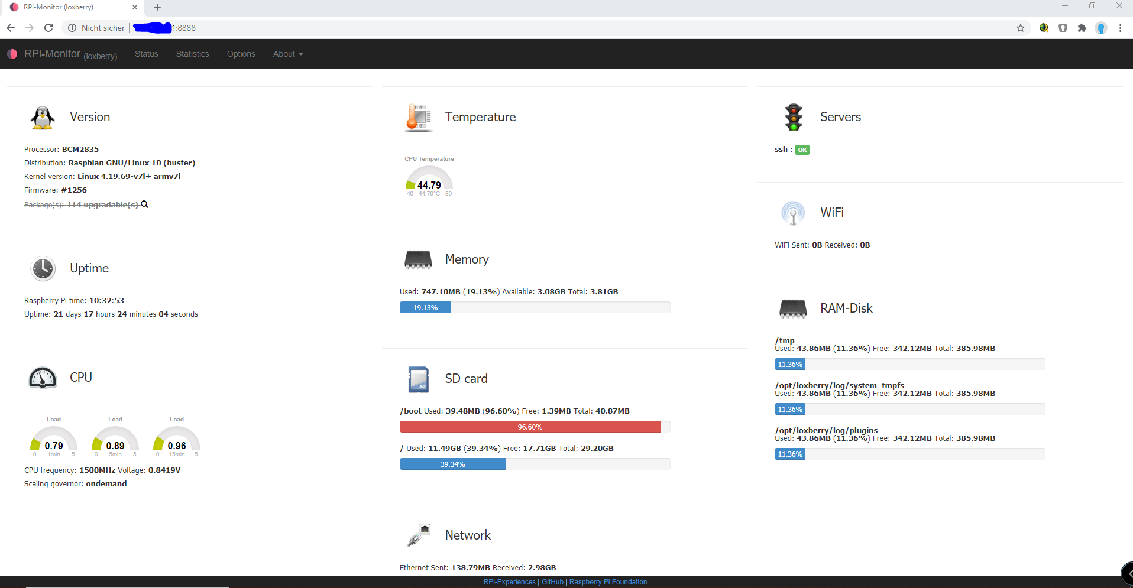
Task: Open the Chrome three-dot menu
Action: 1120,28
